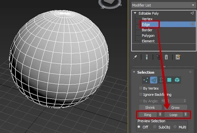Click the Grow button
This screenshot has height=133, width=197.
coord(175,107)
